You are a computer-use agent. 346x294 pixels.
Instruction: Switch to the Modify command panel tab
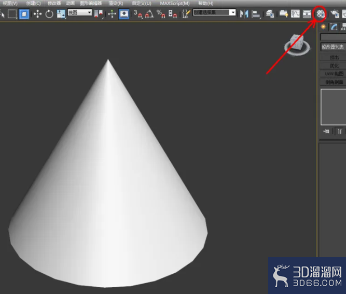[x=334, y=27]
